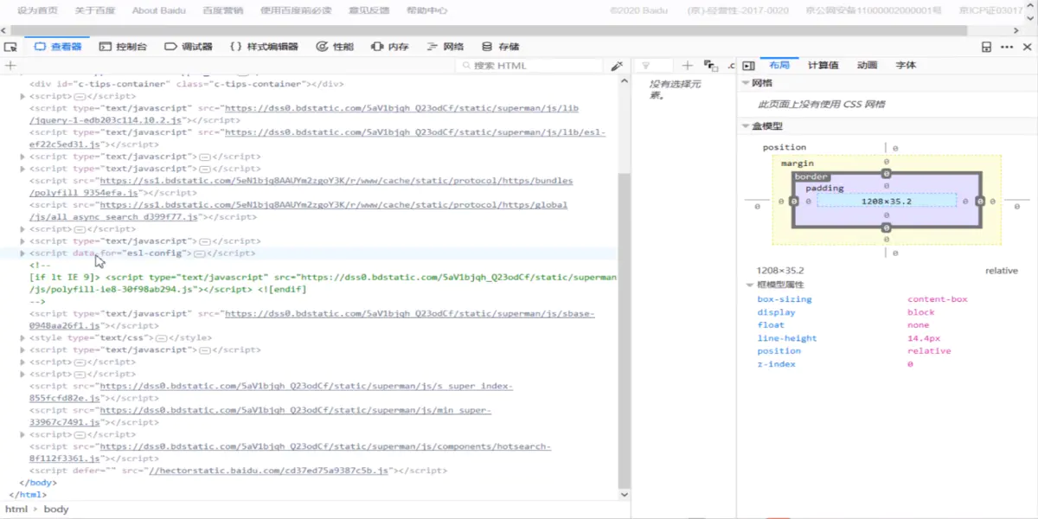Open the 调试器 debugger tab
Image resolution: width=1038 pixels, height=519 pixels.
click(189, 47)
